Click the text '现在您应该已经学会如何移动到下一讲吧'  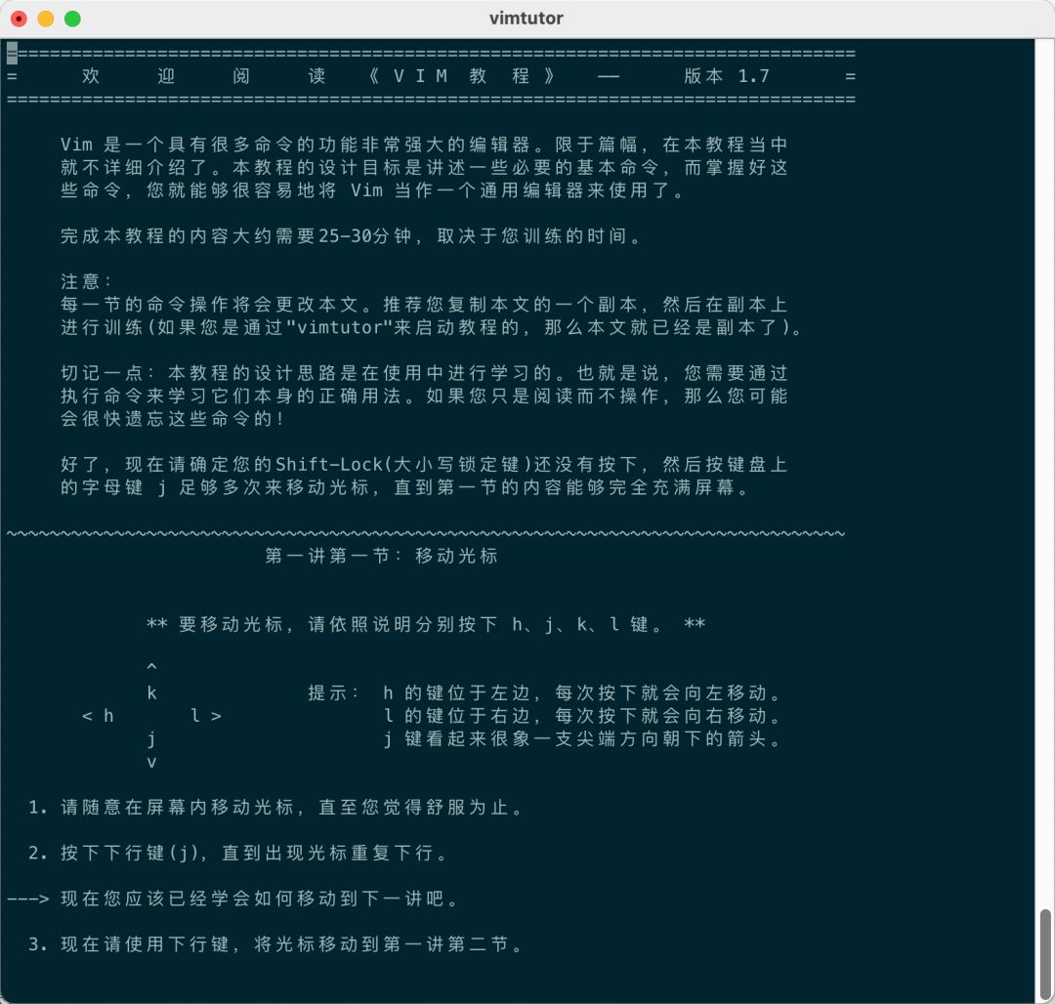tap(260, 899)
